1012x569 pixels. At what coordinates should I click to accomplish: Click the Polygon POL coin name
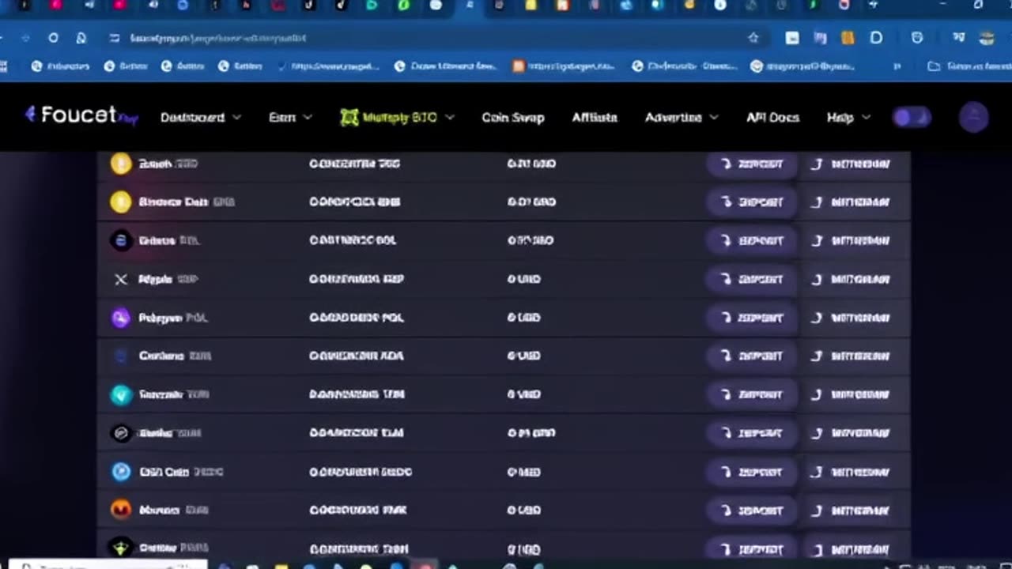[x=173, y=318]
